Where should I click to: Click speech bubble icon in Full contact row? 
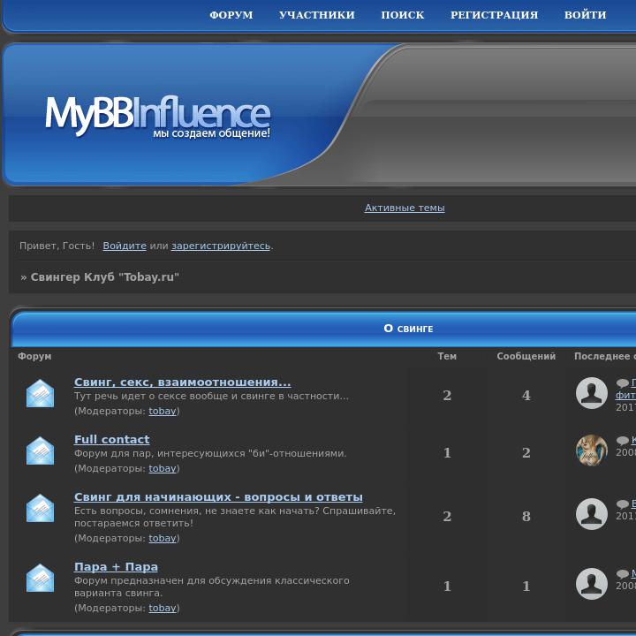tap(622, 441)
